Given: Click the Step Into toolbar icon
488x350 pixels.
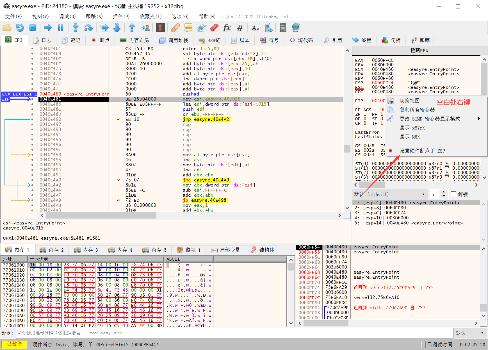Looking at the screenshot, I should (76, 28).
